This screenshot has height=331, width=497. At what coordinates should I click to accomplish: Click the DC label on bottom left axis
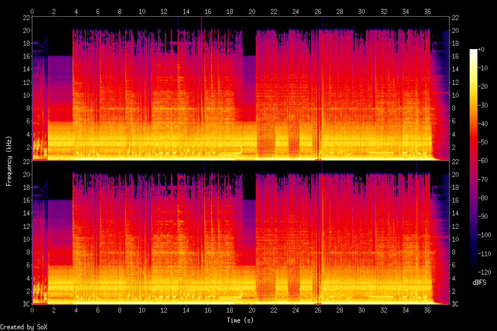tap(25, 304)
